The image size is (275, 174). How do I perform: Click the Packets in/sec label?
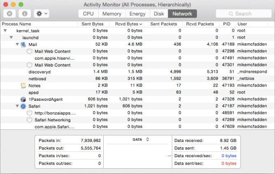point(54,156)
